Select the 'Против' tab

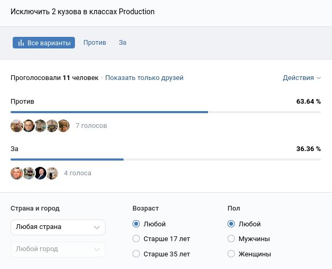[x=94, y=43]
